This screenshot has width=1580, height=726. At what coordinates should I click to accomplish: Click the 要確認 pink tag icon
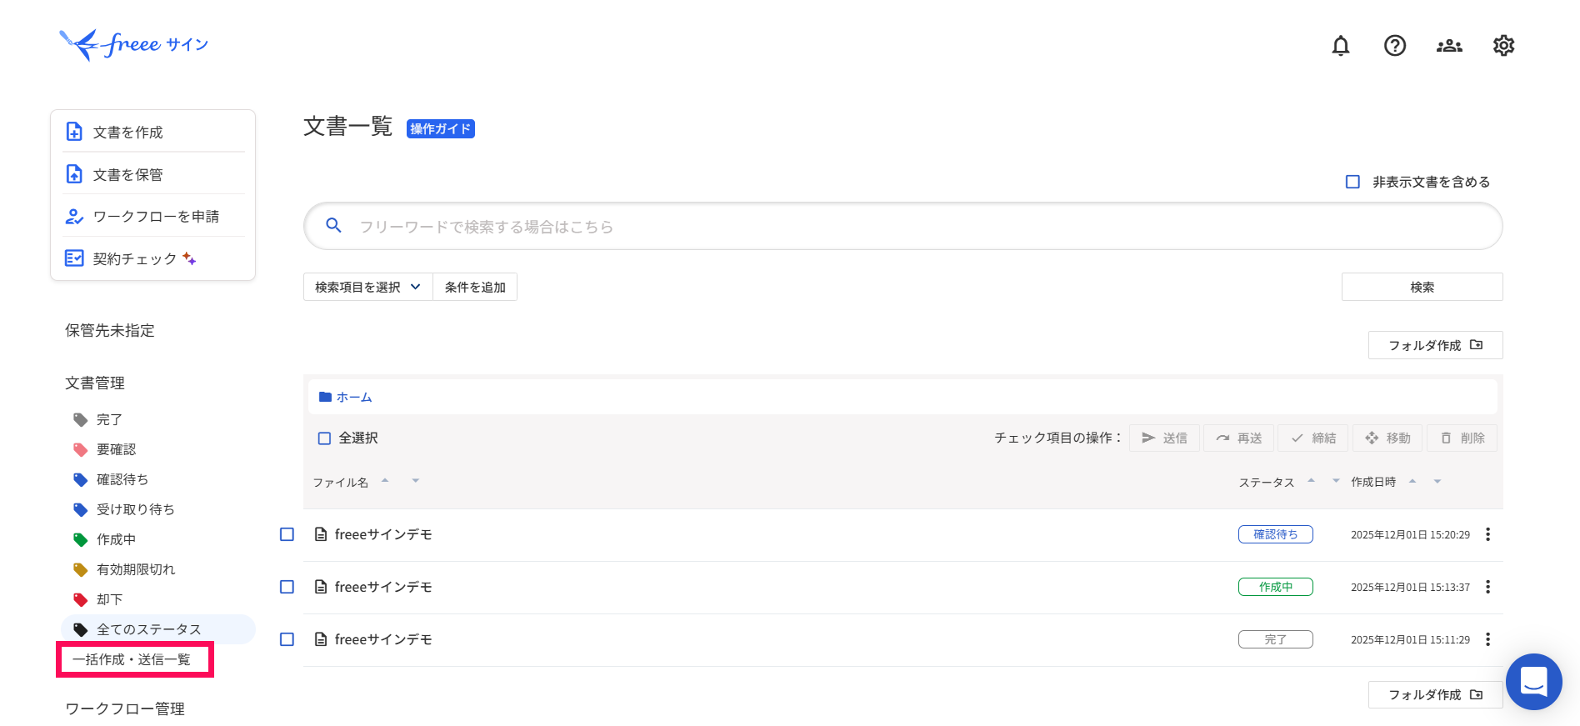tap(80, 450)
